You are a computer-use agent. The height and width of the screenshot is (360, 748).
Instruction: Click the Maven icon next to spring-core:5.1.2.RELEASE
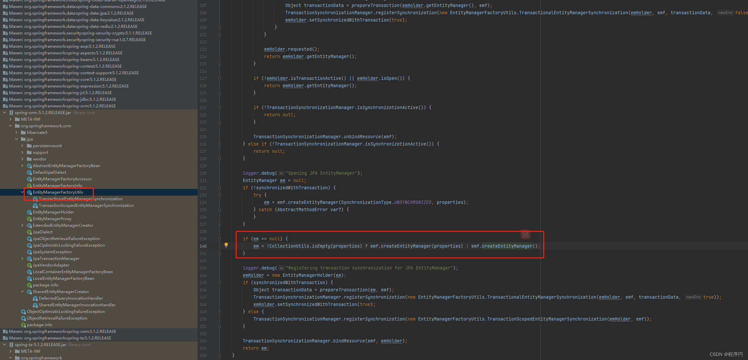[6, 79]
